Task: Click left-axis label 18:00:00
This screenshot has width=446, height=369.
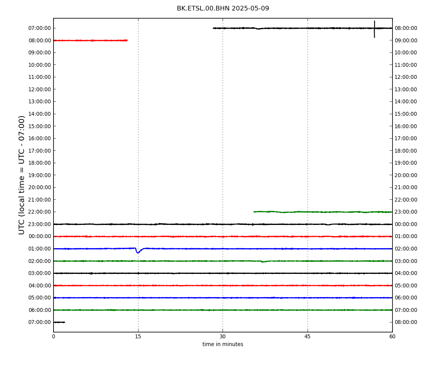Action: [x=40, y=163]
